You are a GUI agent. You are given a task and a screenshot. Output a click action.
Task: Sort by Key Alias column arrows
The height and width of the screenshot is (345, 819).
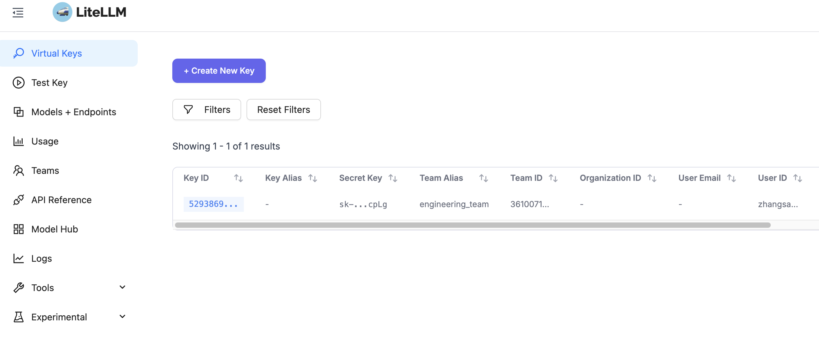(312, 178)
